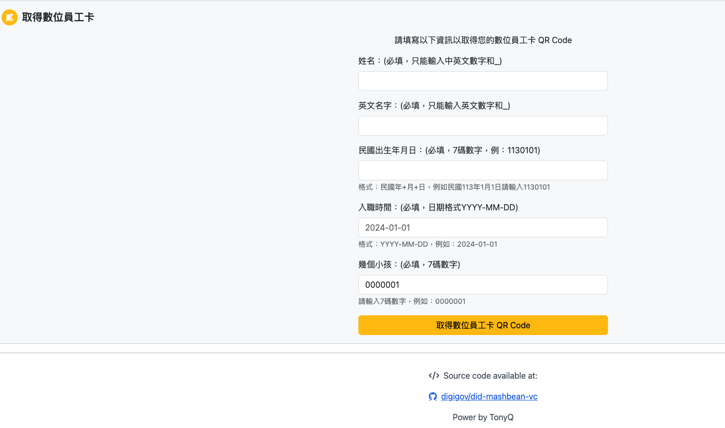Focus the 姓名 name input field

[x=483, y=81]
